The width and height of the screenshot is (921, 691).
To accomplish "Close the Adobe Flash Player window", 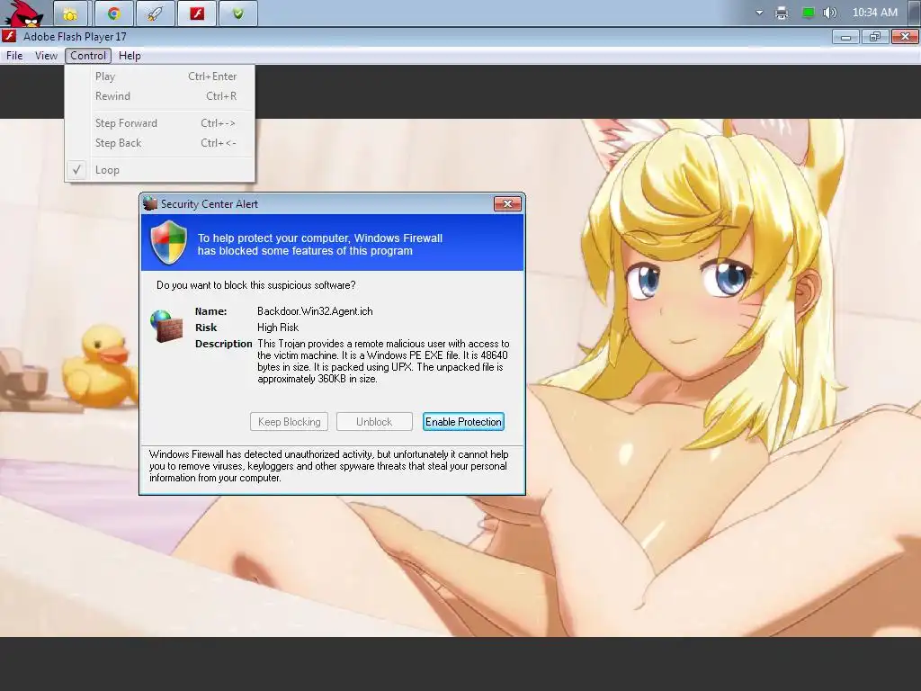I will (x=905, y=37).
